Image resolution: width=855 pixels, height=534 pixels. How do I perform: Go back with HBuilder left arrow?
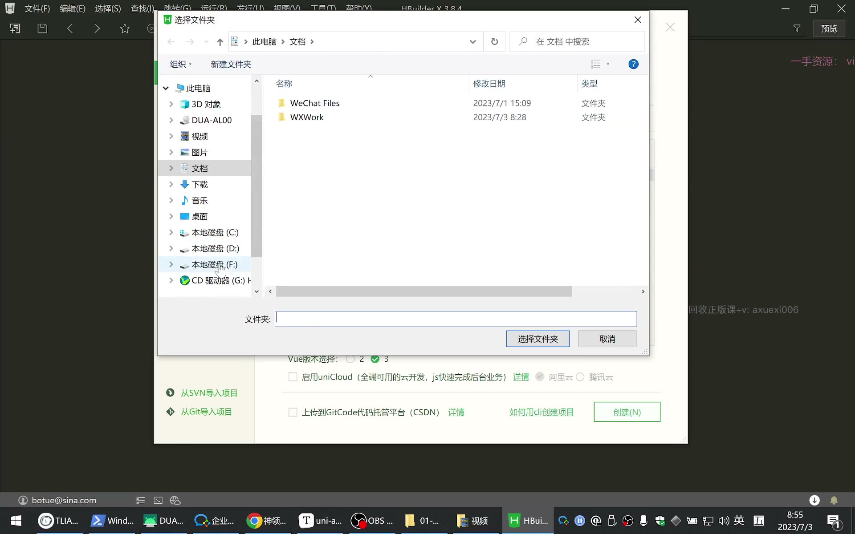[x=70, y=28]
